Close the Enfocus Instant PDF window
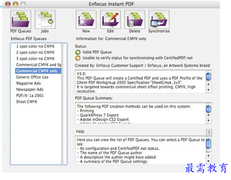The image size is (231, 180). pos(8,4)
